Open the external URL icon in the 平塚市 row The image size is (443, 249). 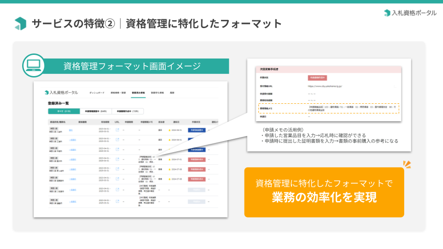click(117, 149)
